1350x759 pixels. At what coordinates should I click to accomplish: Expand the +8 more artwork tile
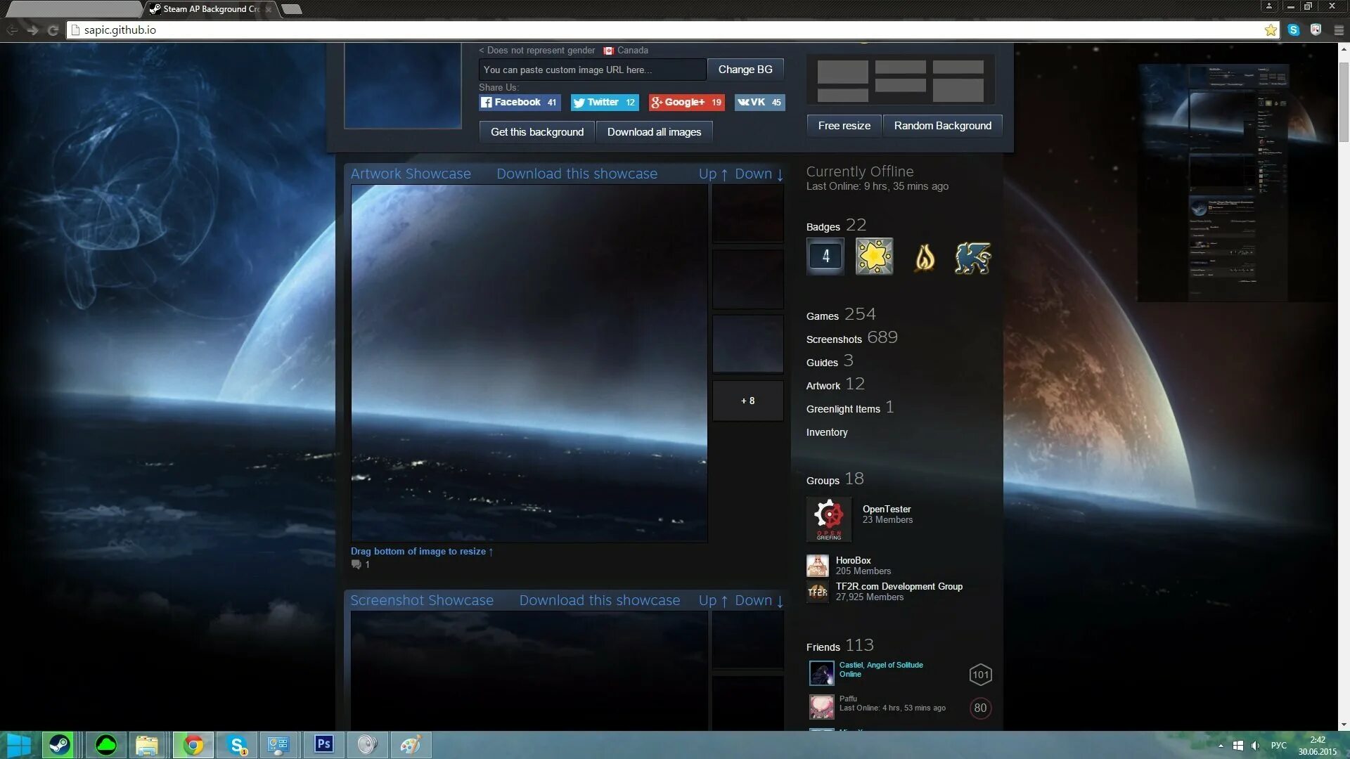[x=747, y=401]
